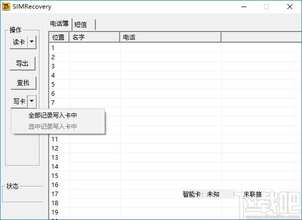
Task: Close the SIMRecovery window
Action: click(x=290, y=7)
